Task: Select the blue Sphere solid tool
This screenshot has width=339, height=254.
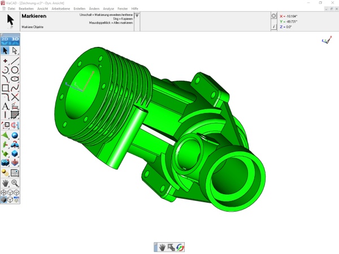Action: click(15, 135)
